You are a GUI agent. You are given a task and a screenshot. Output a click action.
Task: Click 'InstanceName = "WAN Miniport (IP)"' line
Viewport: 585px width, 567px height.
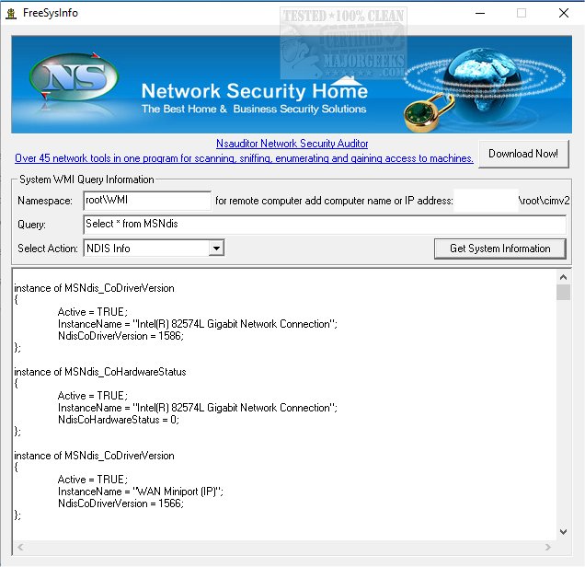click(141, 492)
